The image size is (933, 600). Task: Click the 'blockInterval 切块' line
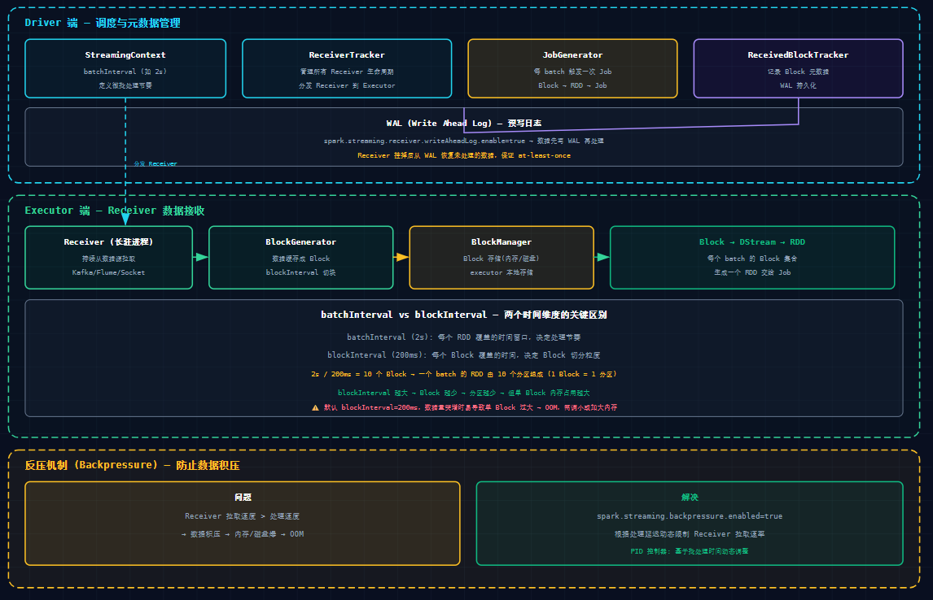(300, 272)
